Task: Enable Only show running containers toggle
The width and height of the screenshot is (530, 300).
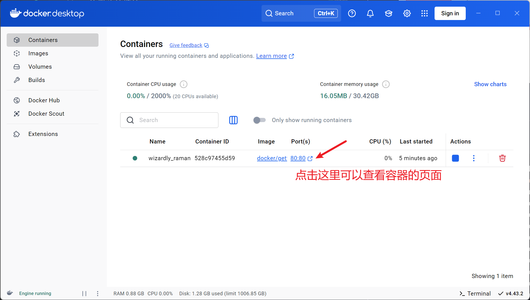Action: 259,120
